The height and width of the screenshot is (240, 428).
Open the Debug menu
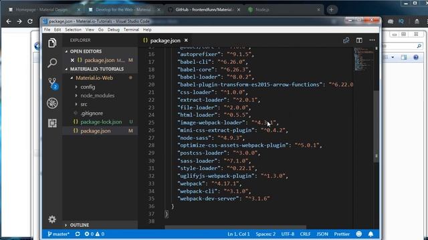click(x=114, y=29)
